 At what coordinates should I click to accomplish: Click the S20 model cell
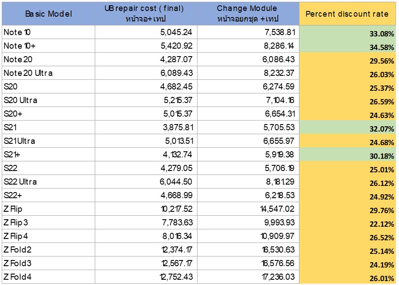pyautogui.click(x=48, y=86)
